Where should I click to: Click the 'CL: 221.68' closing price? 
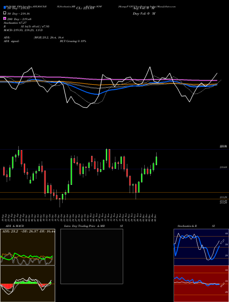[85, 8]
